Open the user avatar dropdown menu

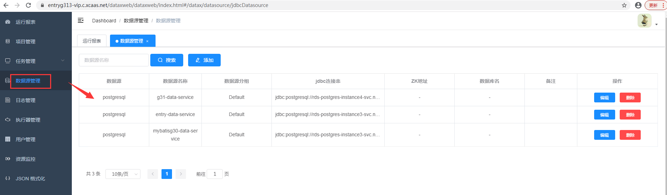647,21
